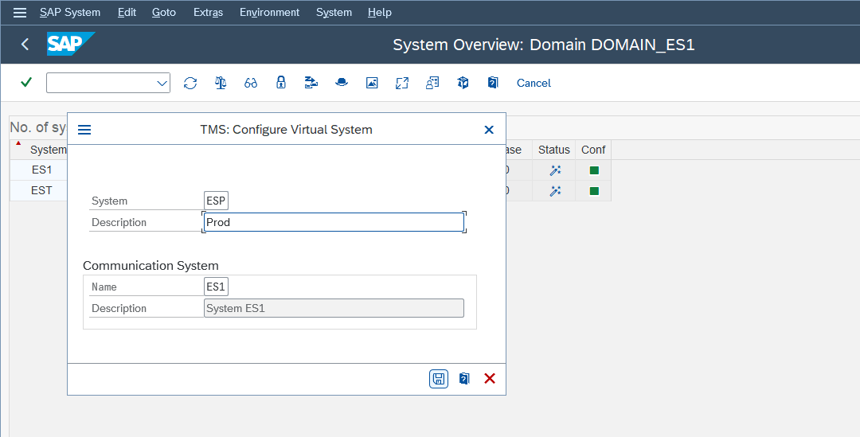The width and height of the screenshot is (860, 437).
Task: Open the dialog's hamburger menu
Action: pos(84,130)
